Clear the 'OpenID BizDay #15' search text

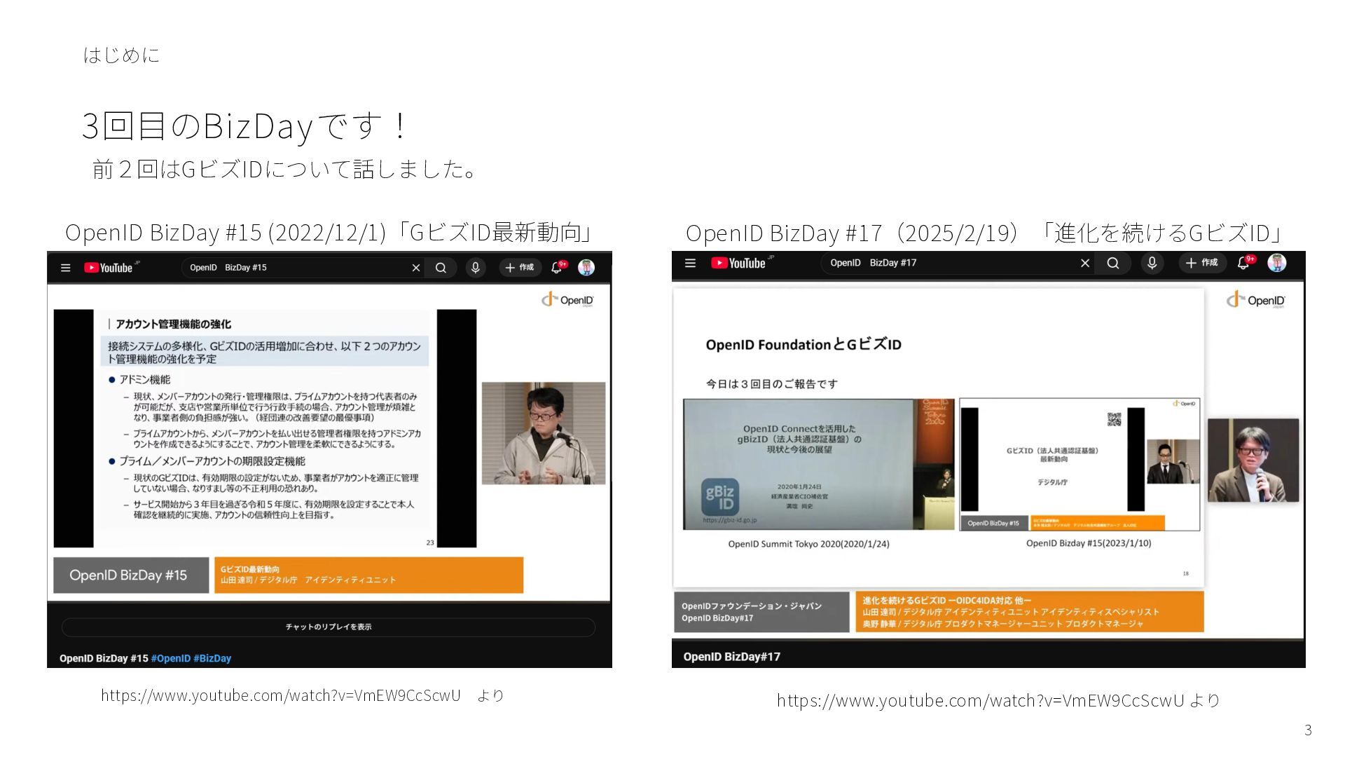tap(416, 268)
